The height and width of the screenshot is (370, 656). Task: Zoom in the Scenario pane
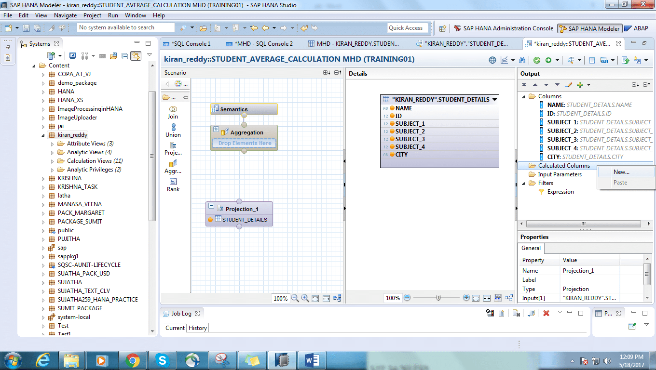pos(305,298)
